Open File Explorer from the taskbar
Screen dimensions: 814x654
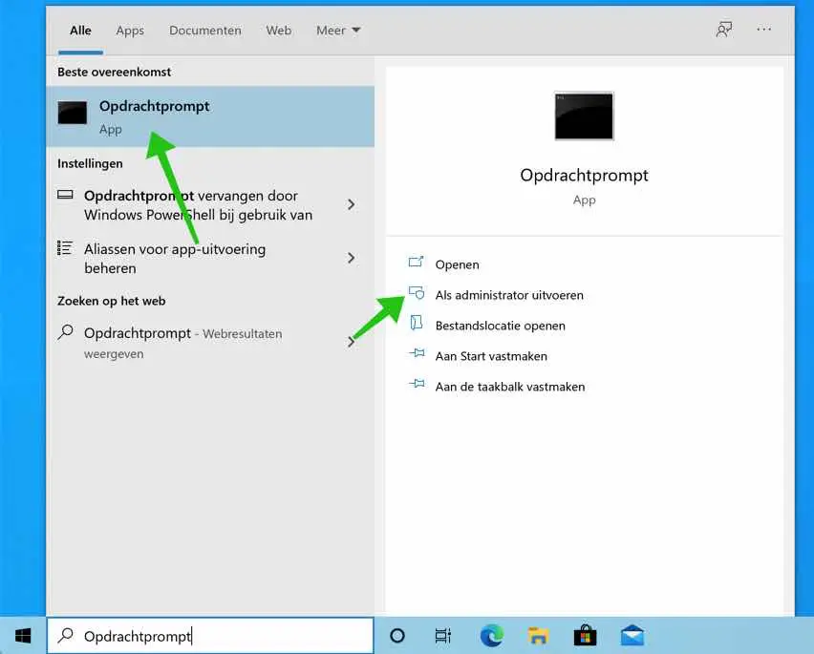click(x=538, y=636)
